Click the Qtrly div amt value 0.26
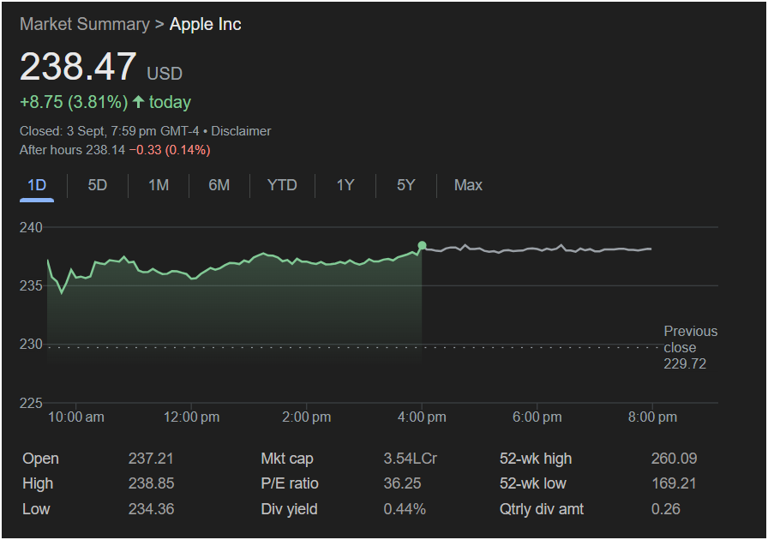This screenshot has height=540, width=768. pyautogui.click(x=666, y=509)
